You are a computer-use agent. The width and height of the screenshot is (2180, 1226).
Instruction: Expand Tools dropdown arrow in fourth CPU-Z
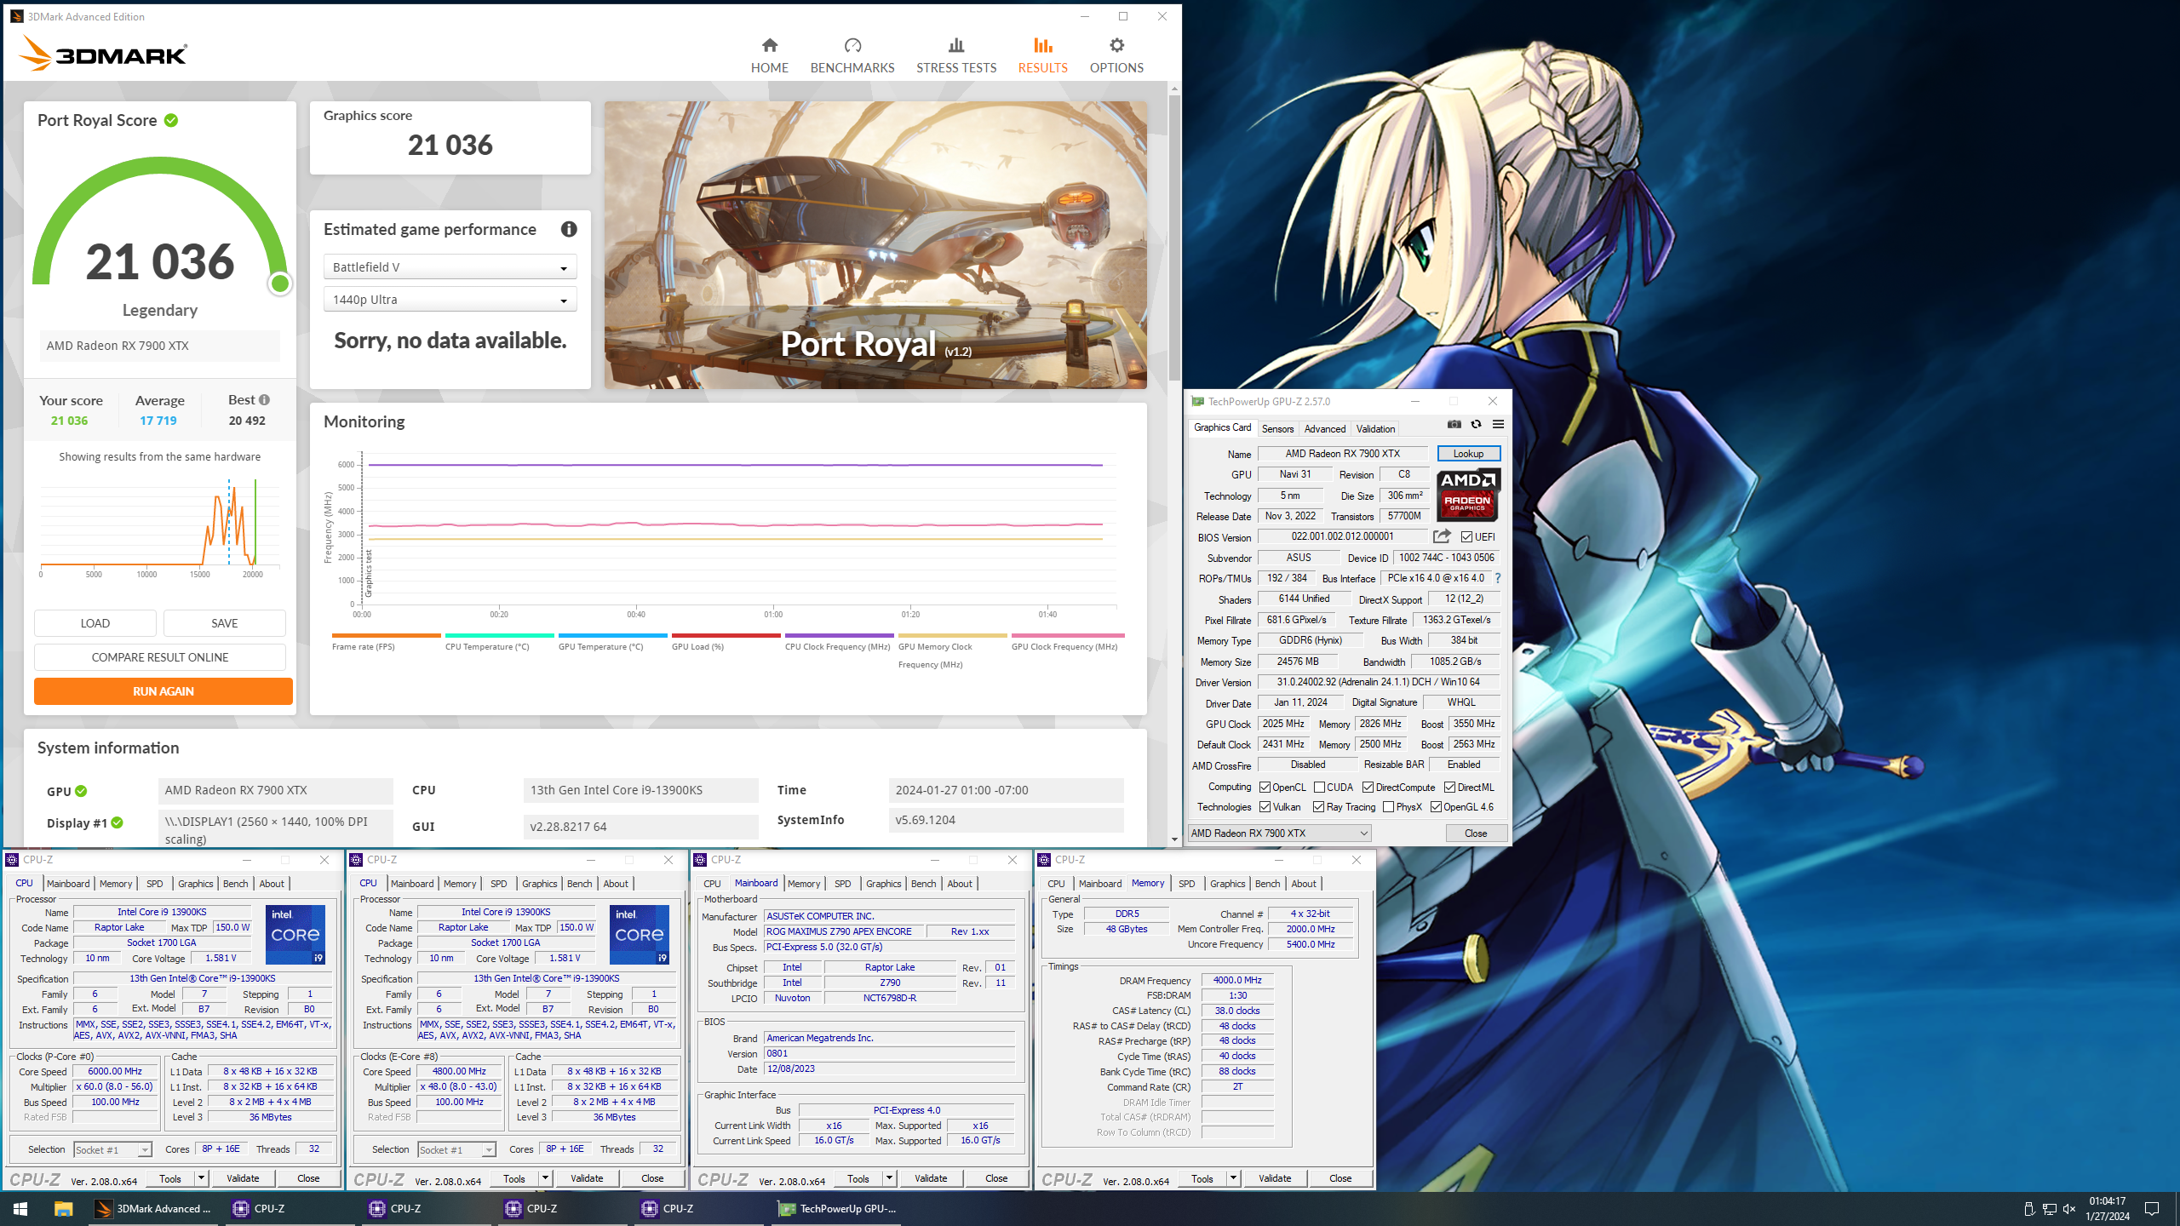coord(1233,1178)
